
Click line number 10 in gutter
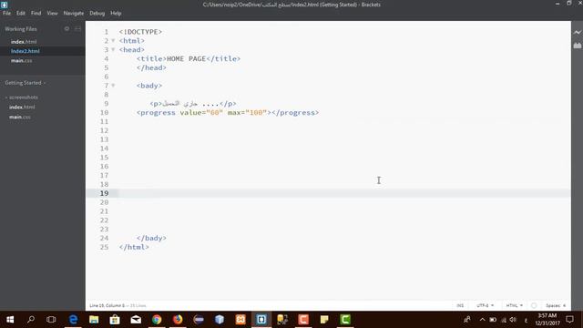click(x=104, y=112)
